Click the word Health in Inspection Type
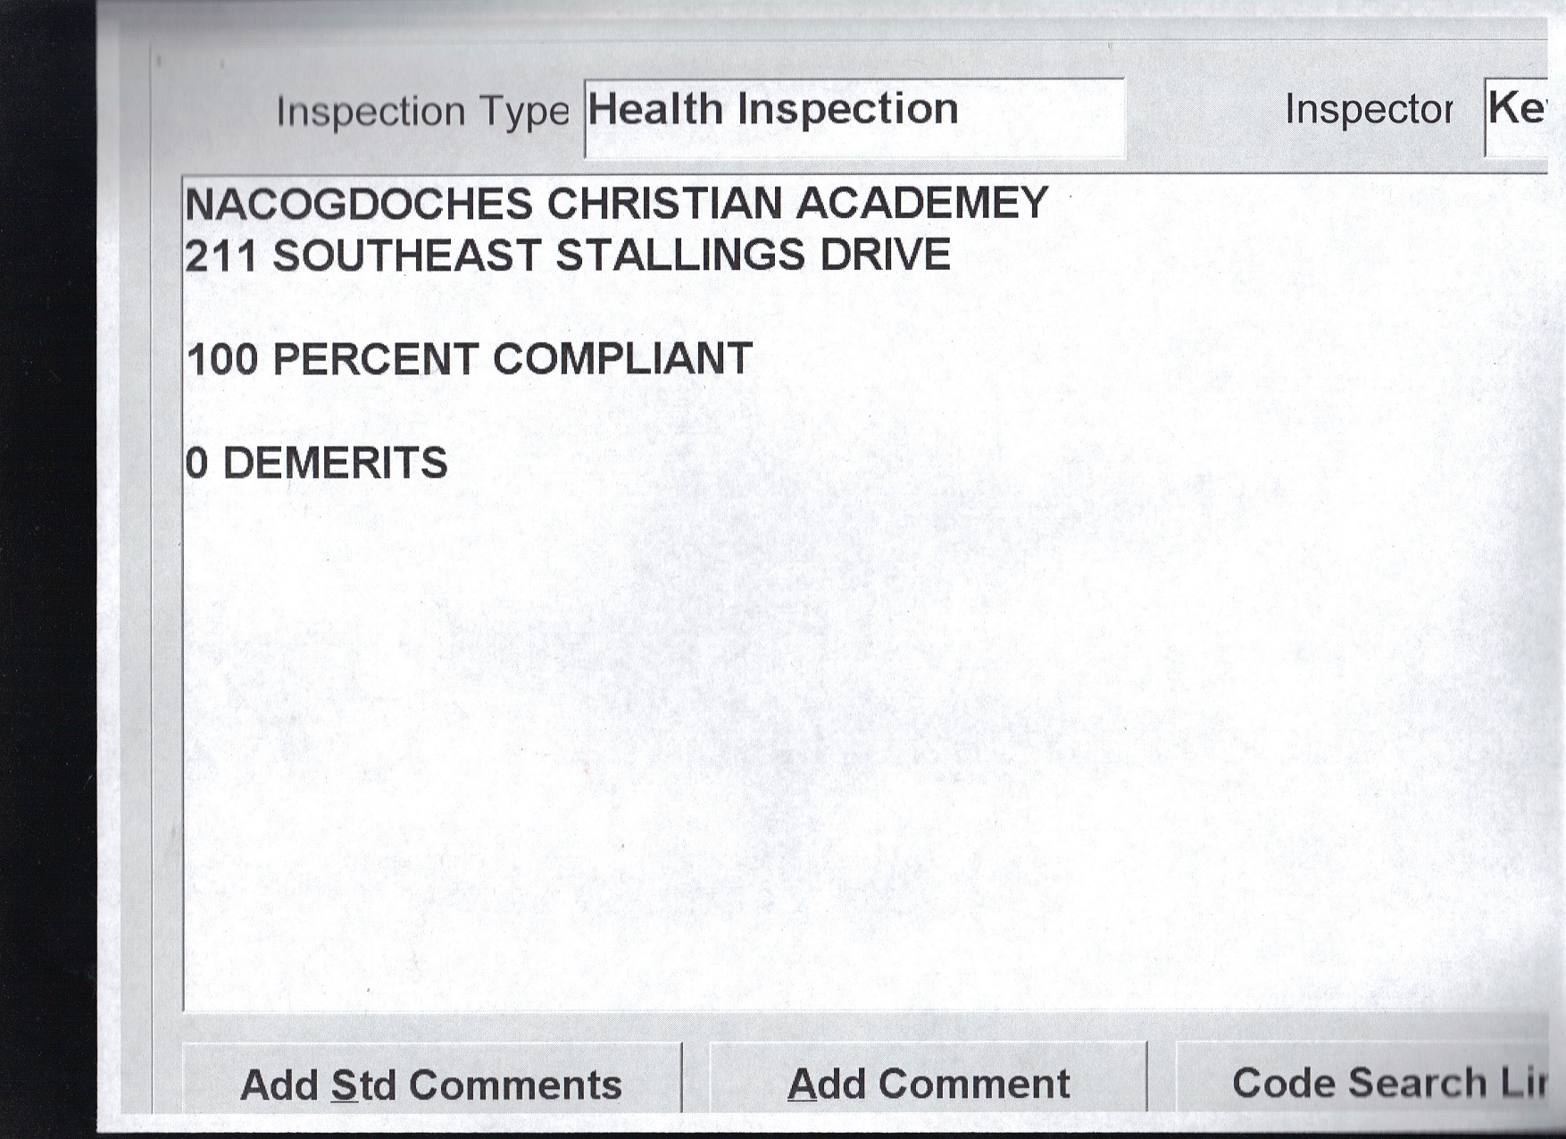 coord(654,109)
